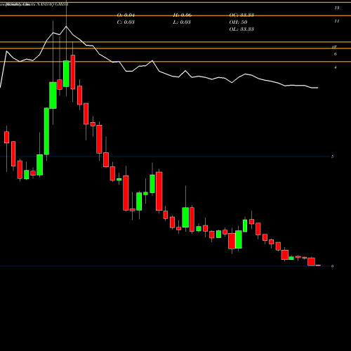Click the price axis label '13'

coord(337,8)
